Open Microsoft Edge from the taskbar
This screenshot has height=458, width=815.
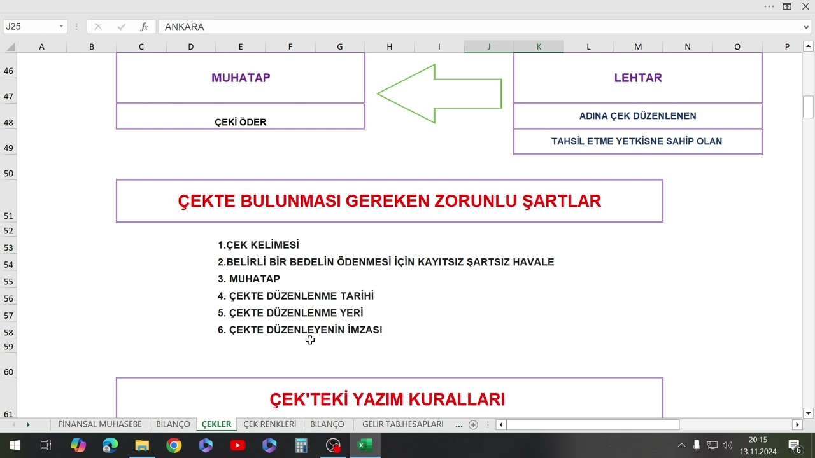click(x=110, y=445)
